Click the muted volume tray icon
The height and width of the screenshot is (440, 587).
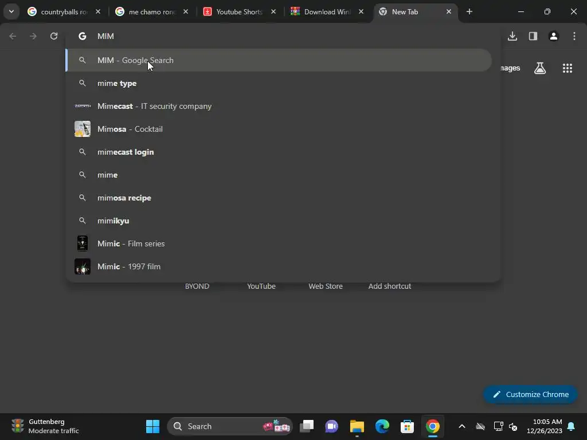tap(513, 426)
